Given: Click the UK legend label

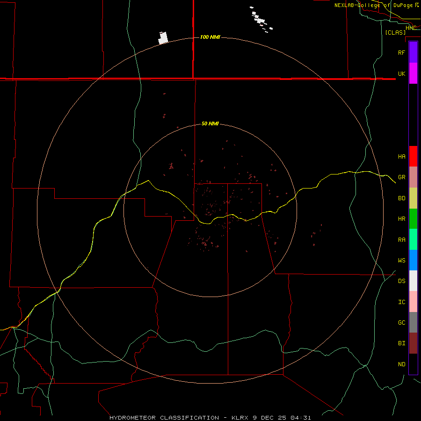Looking at the screenshot, I should [401, 73].
